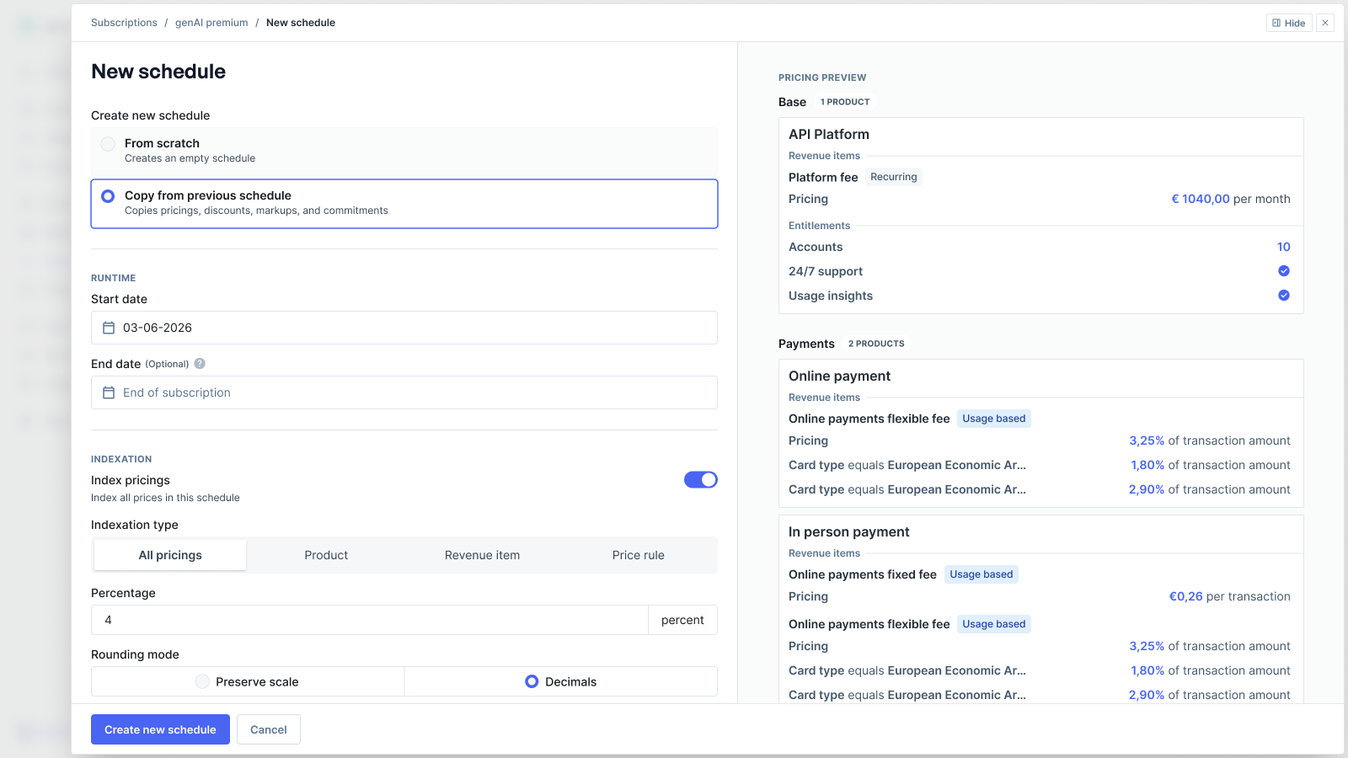Click End of subscription date field
1348x758 pixels.
(404, 392)
